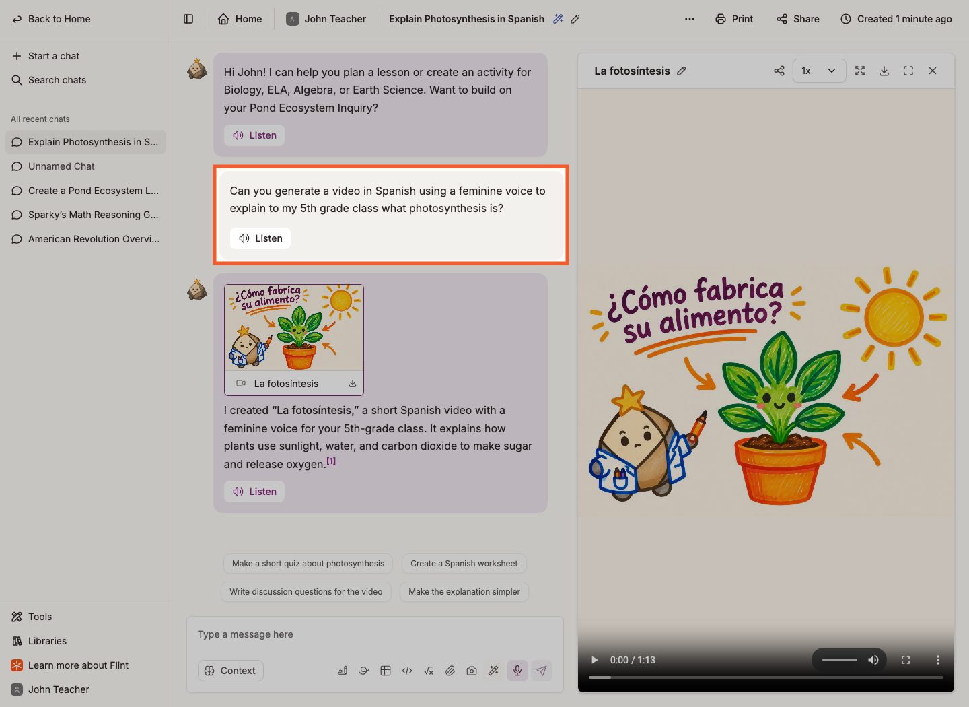Insert math formula via square-root icon
Viewport: 969px width, 707px height.
coord(429,671)
